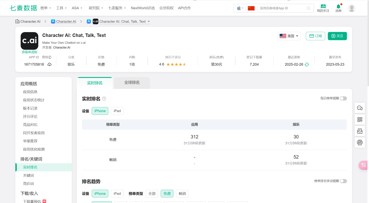Screen dimensions: 369x203
Task: Open 下载量预估 in sidebar
Action: coord(32,201)
